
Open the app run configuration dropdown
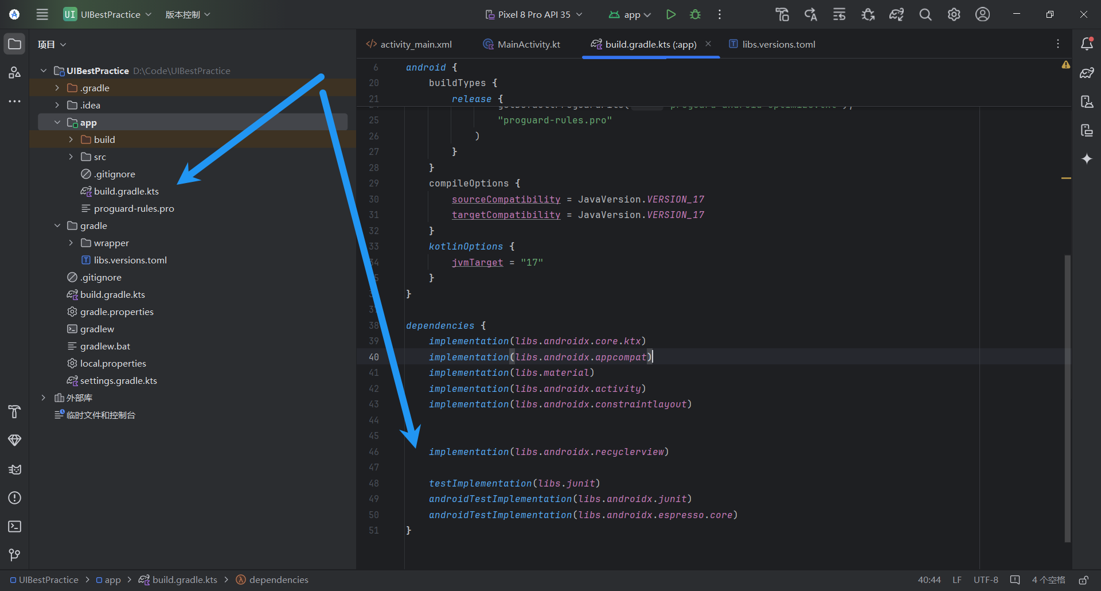tap(629, 14)
